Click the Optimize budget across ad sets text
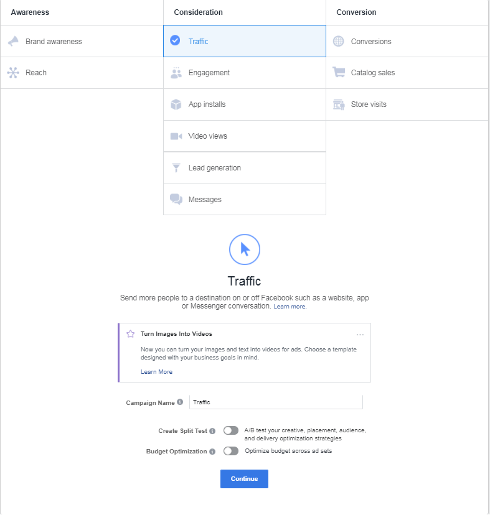The image size is (490, 515). point(288,450)
